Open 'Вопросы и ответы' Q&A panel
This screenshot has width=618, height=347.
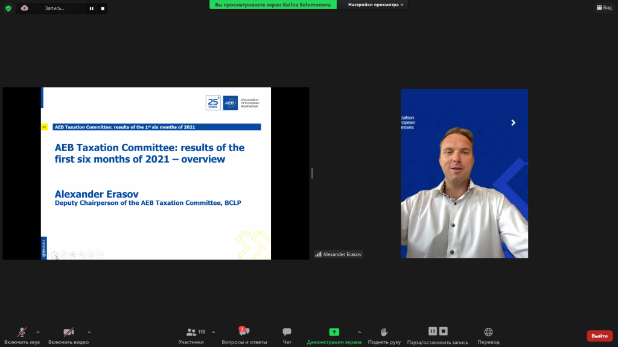[x=244, y=336]
